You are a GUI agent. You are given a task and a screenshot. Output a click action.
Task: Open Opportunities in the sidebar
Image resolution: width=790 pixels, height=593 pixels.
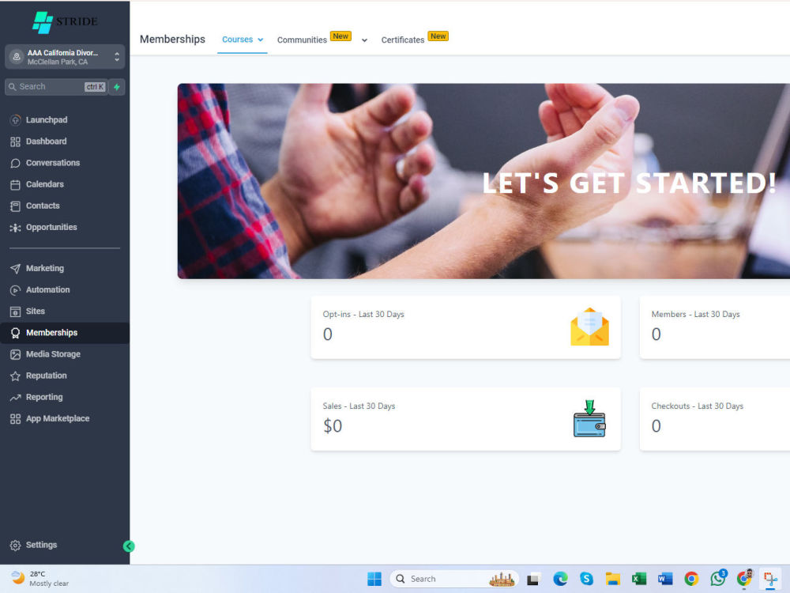51,228
